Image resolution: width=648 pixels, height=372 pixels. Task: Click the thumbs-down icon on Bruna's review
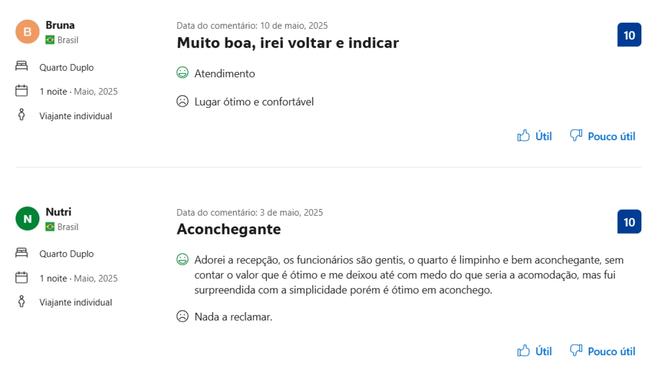(576, 135)
